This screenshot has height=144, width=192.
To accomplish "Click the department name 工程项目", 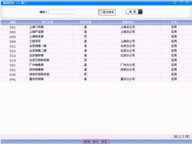I will 35,41.
